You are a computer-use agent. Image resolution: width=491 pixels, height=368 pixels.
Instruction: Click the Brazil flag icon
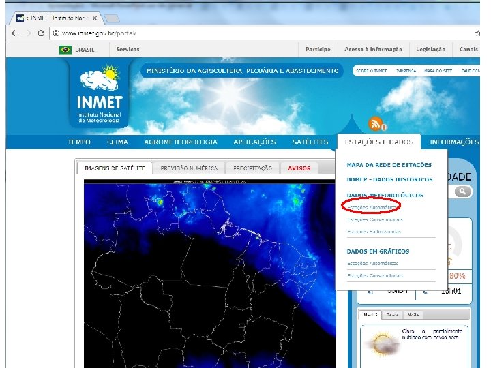[x=65, y=50]
